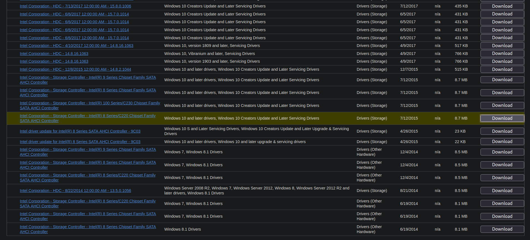Download the 23 KB 9C03 driver update
The height and width of the screenshot is (240, 530).
pyautogui.click(x=502, y=131)
